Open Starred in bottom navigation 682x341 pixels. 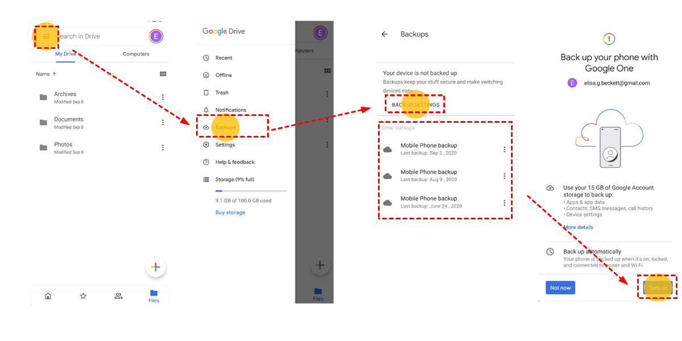(x=83, y=296)
